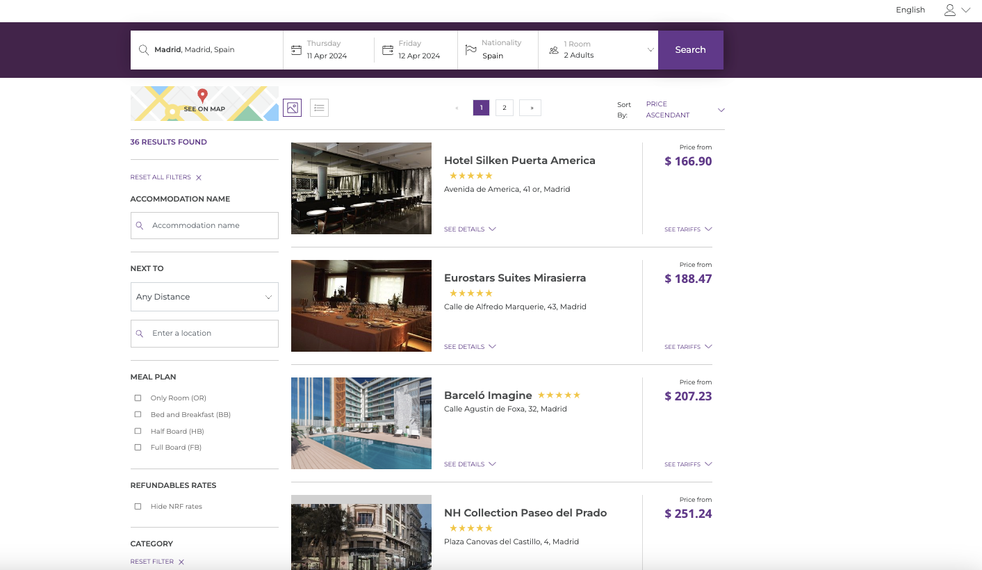The image size is (982, 570).
Task: Expand See Details for Hotel Silken Puerta America
Action: [470, 229]
